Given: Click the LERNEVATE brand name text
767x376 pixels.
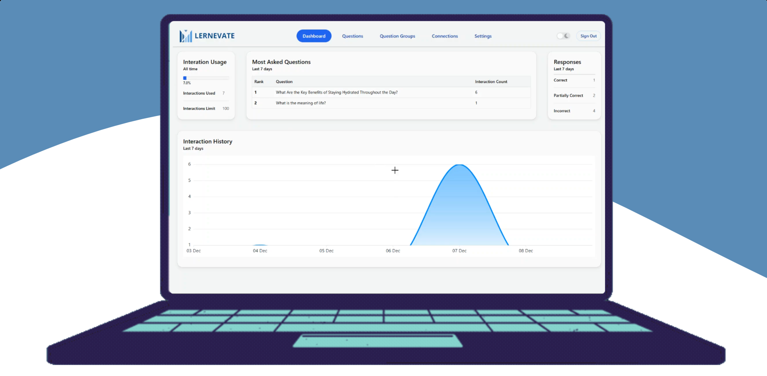Looking at the screenshot, I should coord(215,36).
